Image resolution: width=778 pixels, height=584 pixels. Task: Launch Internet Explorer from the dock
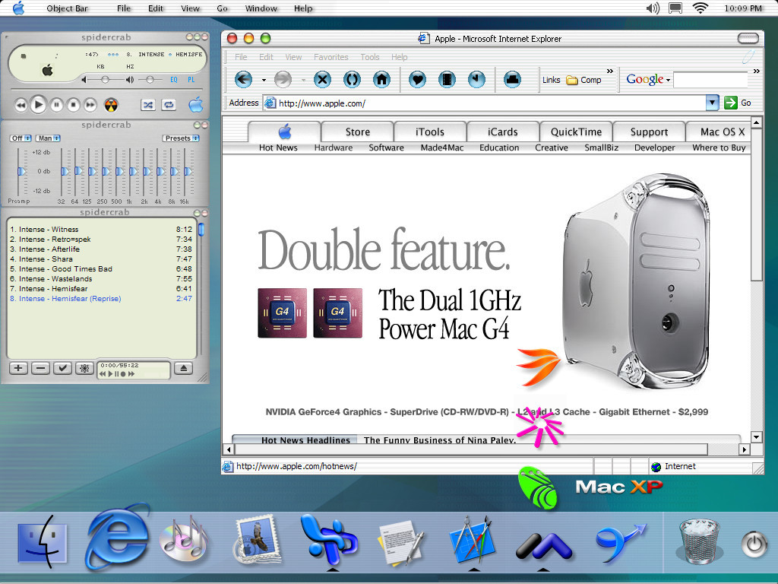pyautogui.click(x=118, y=538)
